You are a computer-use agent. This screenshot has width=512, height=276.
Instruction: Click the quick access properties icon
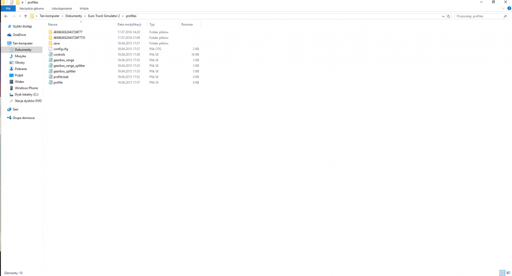[x=11, y=2]
